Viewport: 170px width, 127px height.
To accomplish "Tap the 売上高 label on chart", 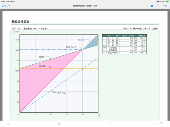I will tap(81, 40).
